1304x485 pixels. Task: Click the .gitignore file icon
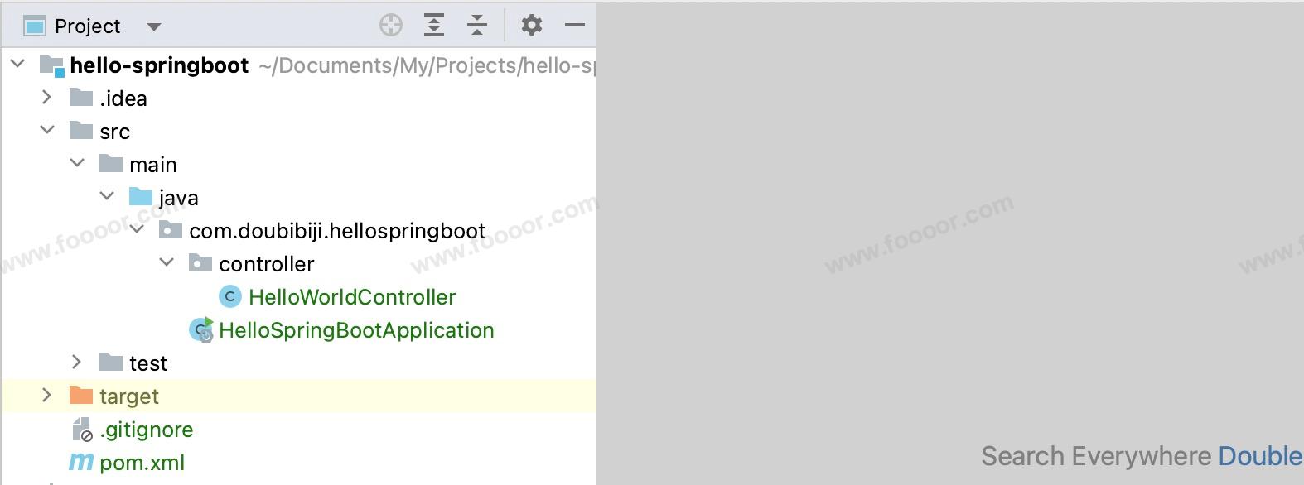pos(81,430)
